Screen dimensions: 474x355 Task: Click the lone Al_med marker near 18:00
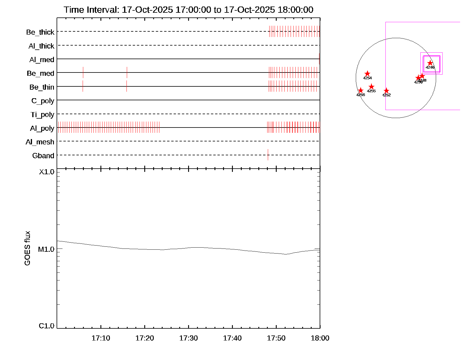[x=319, y=59]
